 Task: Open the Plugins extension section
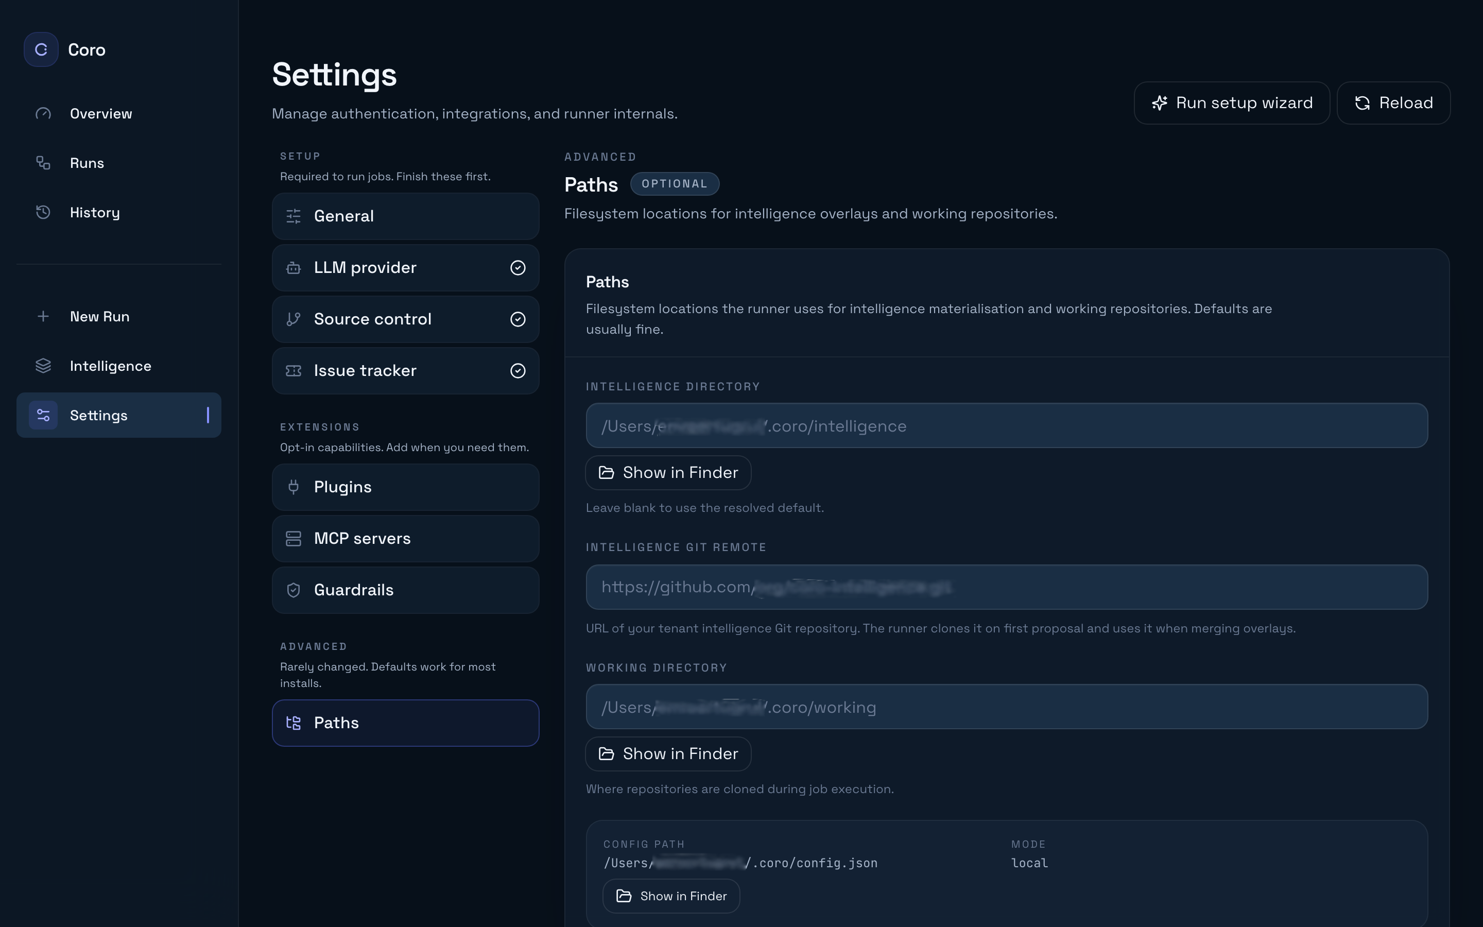pyautogui.click(x=406, y=487)
